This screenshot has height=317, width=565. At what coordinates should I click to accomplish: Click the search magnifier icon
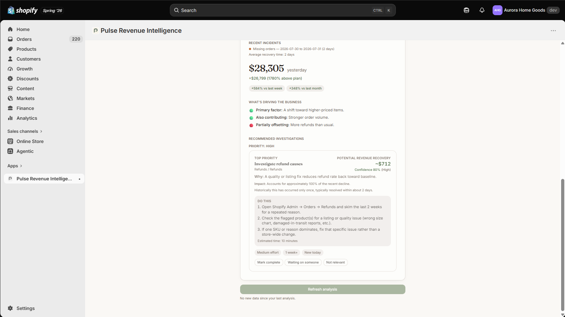pyautogui.click(x=177, y=10)
